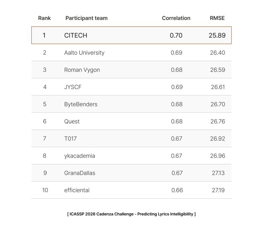Image resolution: width=263 pixels, height=229 pixels.
Task: Click Aalto University's 26.40 RMSE value
Action: 217,53
